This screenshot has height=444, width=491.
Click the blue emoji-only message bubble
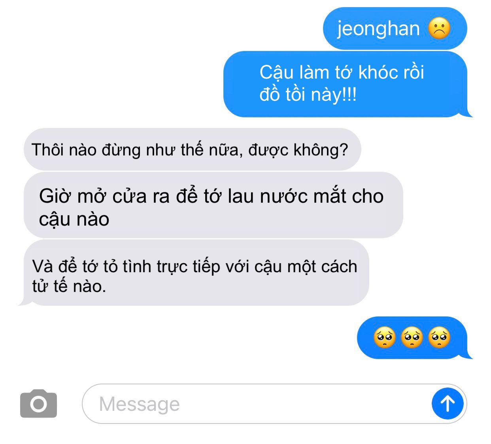tap(414, 338)
